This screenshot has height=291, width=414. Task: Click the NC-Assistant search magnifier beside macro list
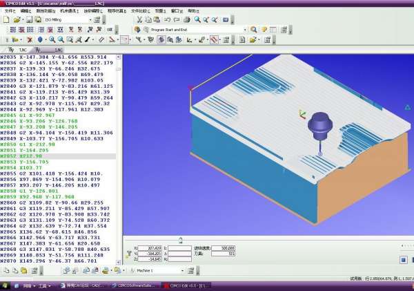click(x=253, y=30)
